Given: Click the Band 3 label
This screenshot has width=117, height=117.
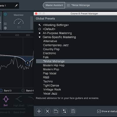Looking at the screenshot, I should point(8,91).
